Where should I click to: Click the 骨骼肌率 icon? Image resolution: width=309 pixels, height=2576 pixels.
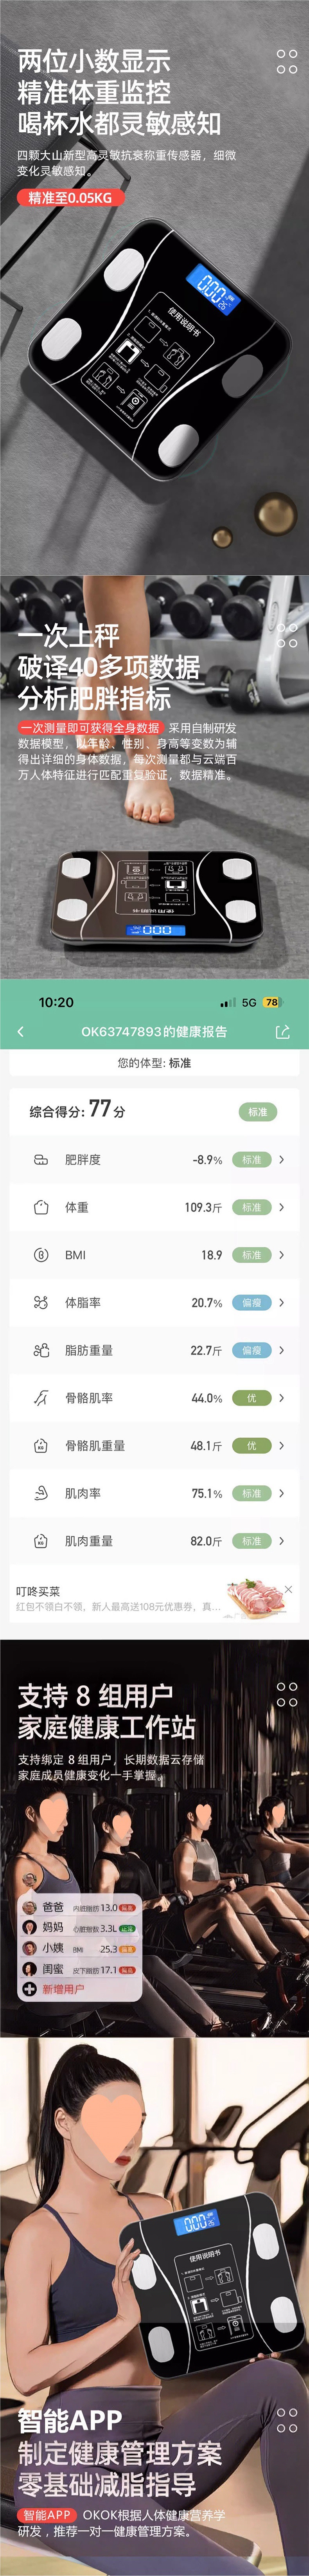pos(41,1398)
